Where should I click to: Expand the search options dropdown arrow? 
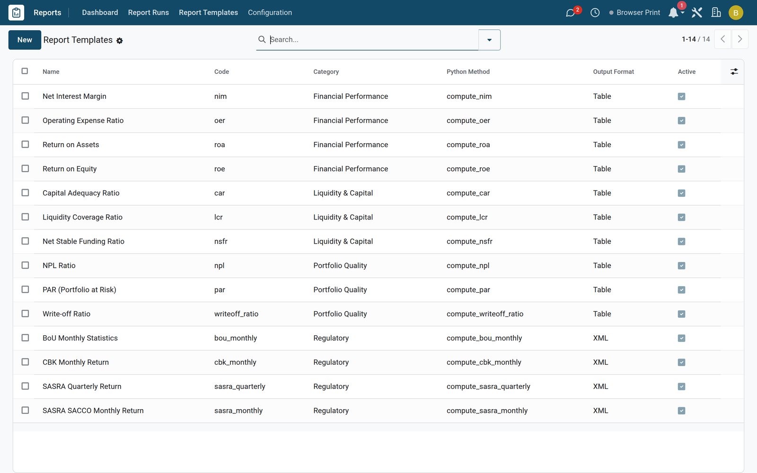(x=489, y=40)
